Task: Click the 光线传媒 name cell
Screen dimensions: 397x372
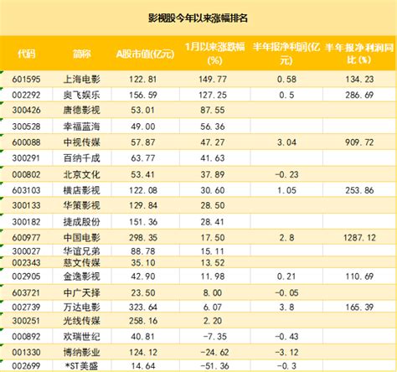Action: (81, 321)
